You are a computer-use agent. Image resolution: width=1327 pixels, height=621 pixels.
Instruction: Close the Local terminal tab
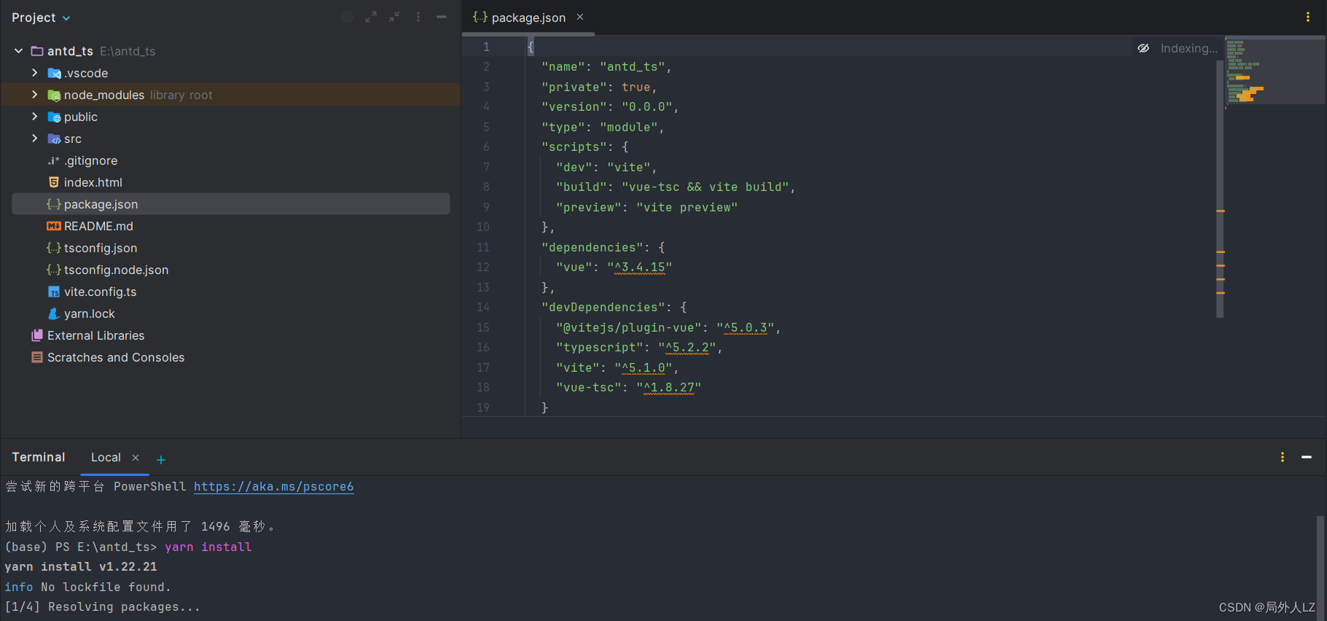136,458
